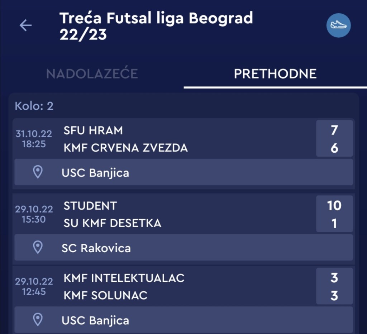Image resolution: width=367 pixels, height=334 pixels.
Task: View the 3–3 score box
Action: 334,286
